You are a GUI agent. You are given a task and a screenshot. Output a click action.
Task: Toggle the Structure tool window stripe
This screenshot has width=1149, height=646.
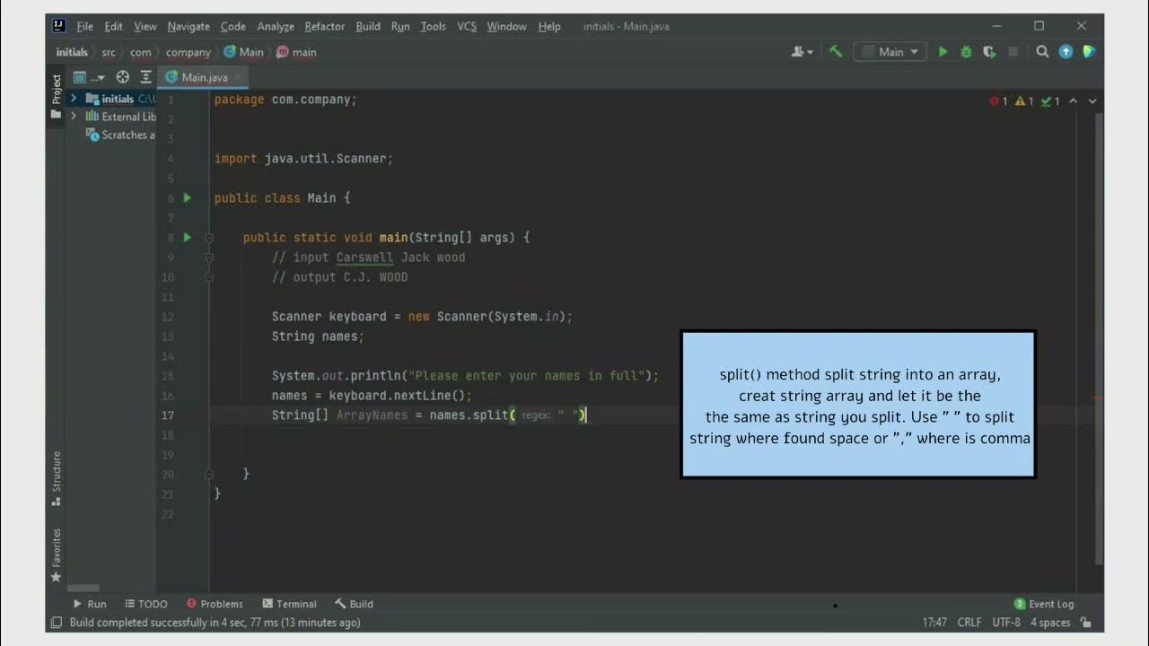[56, 478]
